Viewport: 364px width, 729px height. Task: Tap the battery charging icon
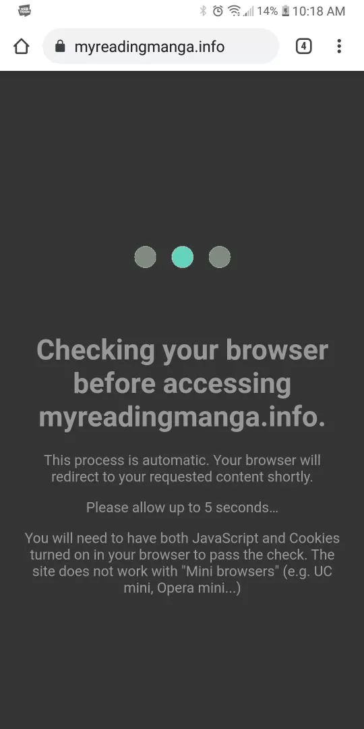pyautogui.click(x=286, y=11)
